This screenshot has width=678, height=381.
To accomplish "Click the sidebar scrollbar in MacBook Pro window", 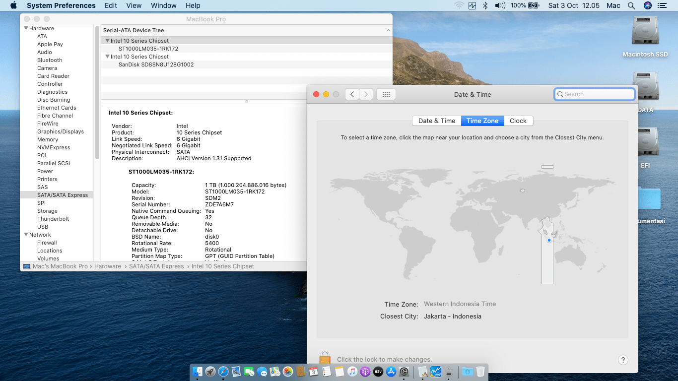I will [x=97, y=92].
